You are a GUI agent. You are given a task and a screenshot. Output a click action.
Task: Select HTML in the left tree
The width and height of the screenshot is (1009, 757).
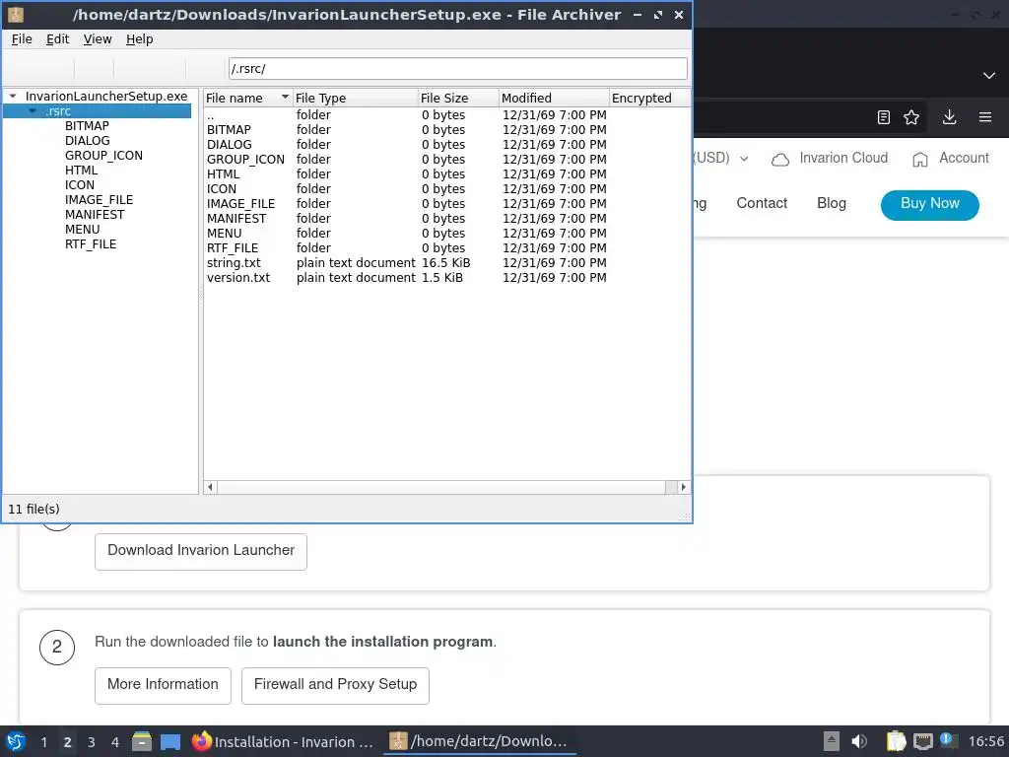click(x=81, y=170)
